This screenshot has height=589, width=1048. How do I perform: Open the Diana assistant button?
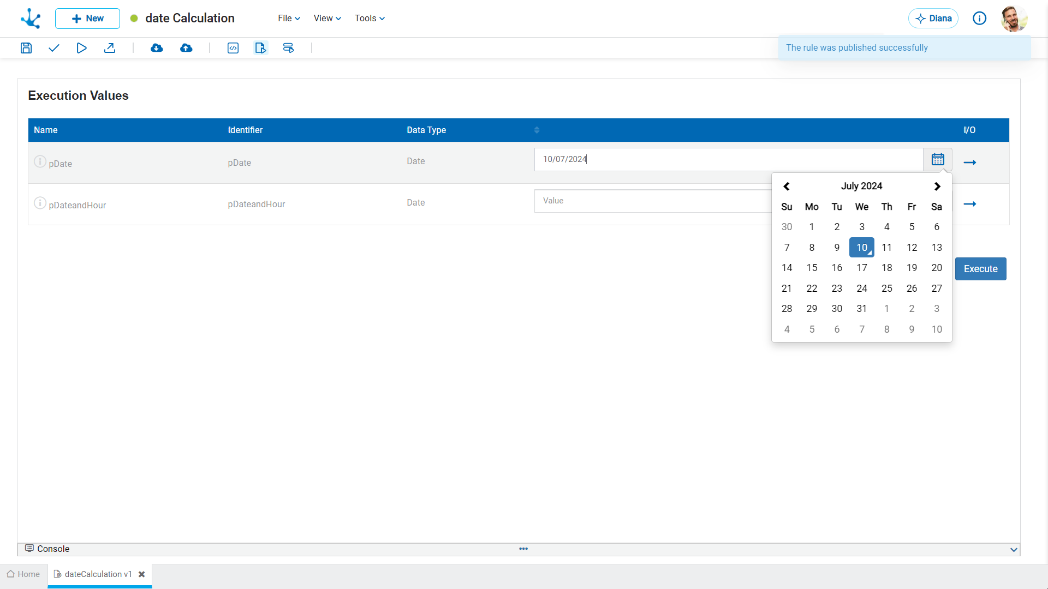click(933, 19)
